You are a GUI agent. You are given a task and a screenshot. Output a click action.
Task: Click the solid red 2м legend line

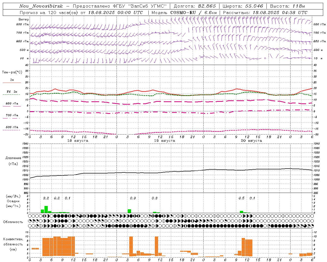[12, 83]
